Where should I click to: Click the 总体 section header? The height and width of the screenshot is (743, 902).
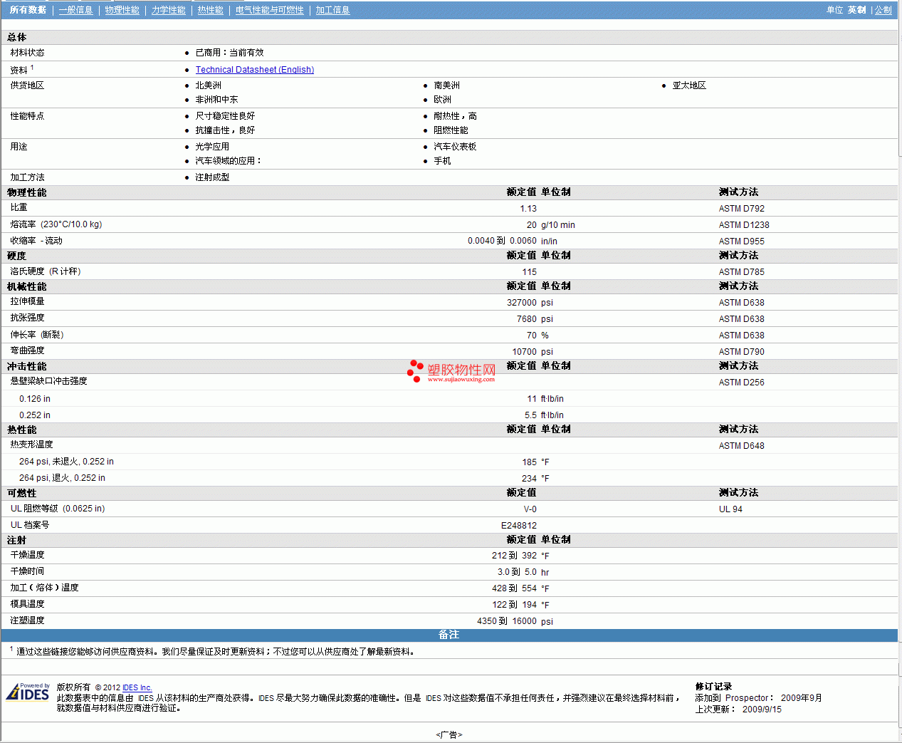pyautogui.click(x=17, y=37)
